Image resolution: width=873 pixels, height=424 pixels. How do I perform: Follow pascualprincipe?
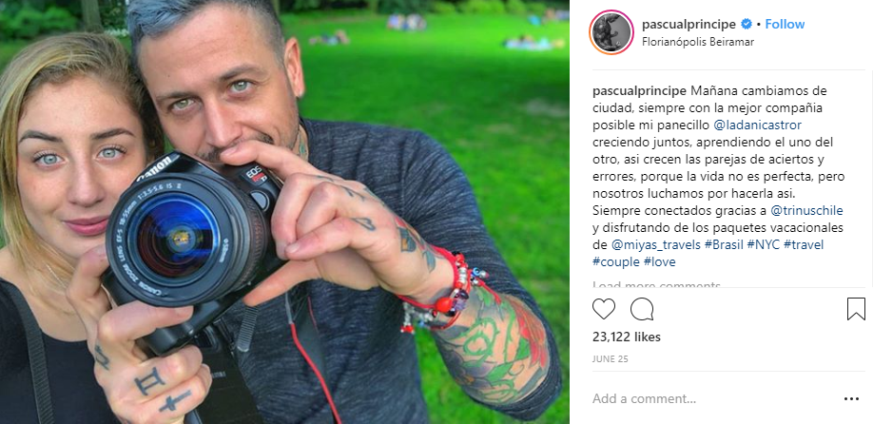pyautogui.click(x=785, y=24)
